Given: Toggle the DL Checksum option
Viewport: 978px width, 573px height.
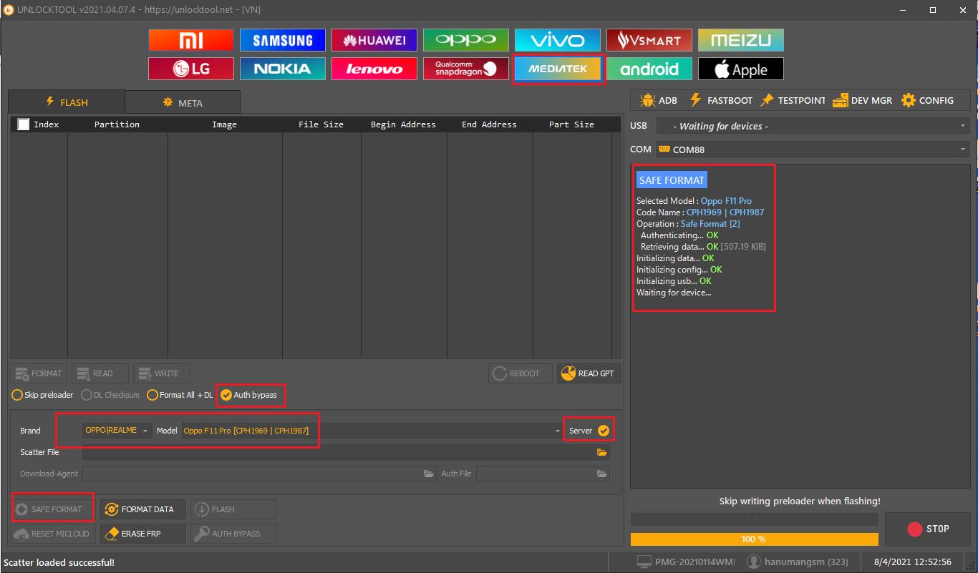Looking at the screenshot, I should [110, 395].
